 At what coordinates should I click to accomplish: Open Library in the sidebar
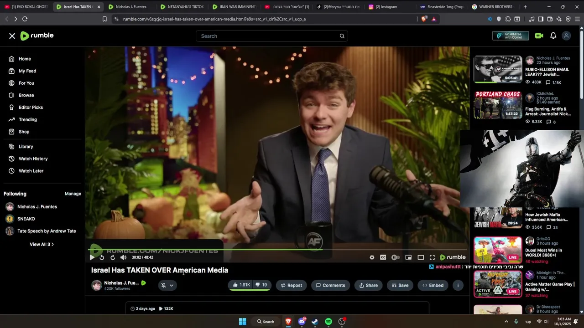click(26, 147)
